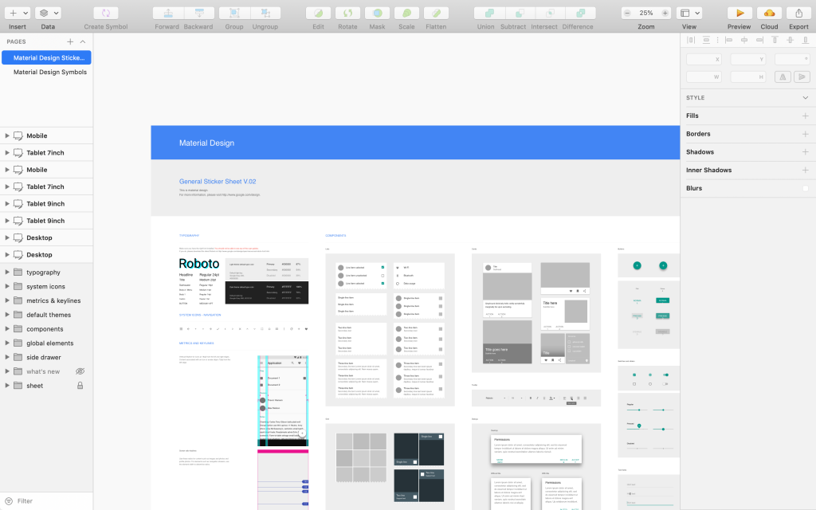Open the View dropdown menu
816x510 pixels.
tap(689, 13)
